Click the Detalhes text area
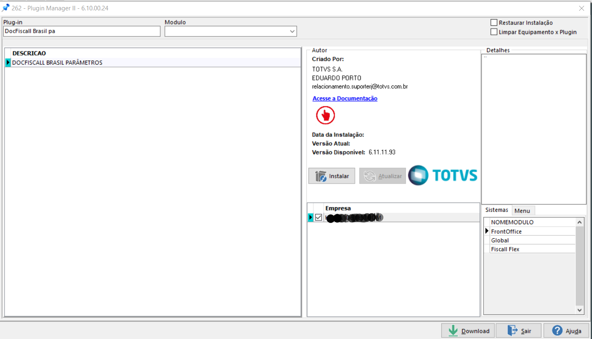Screen dimensions: 592x339 point(534,129)
